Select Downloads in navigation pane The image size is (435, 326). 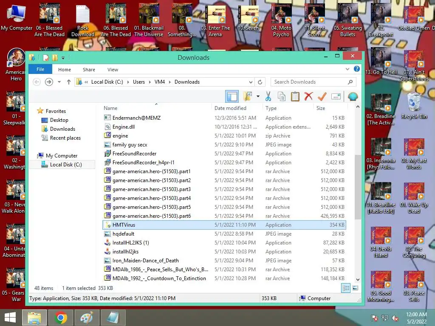click(x=62, y=129)
